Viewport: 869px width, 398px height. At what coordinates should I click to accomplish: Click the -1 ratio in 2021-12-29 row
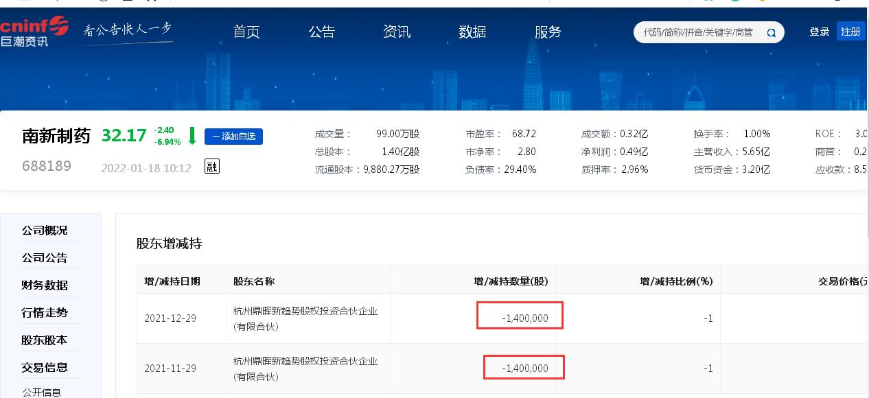[x=708, y=318]
